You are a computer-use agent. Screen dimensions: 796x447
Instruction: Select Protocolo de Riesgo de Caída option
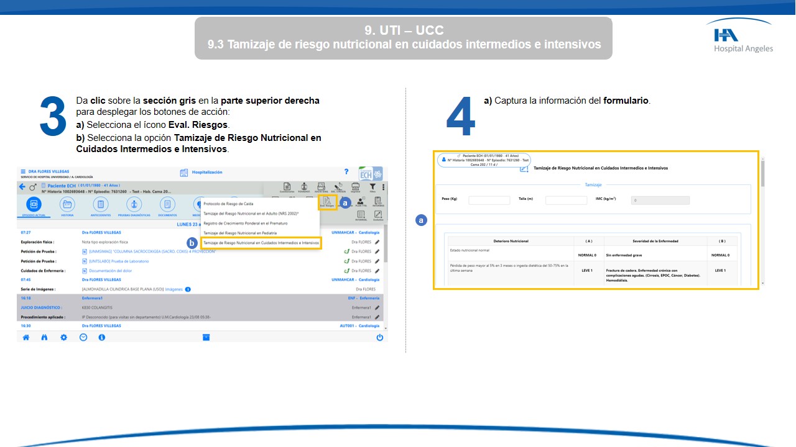point(228,204)
